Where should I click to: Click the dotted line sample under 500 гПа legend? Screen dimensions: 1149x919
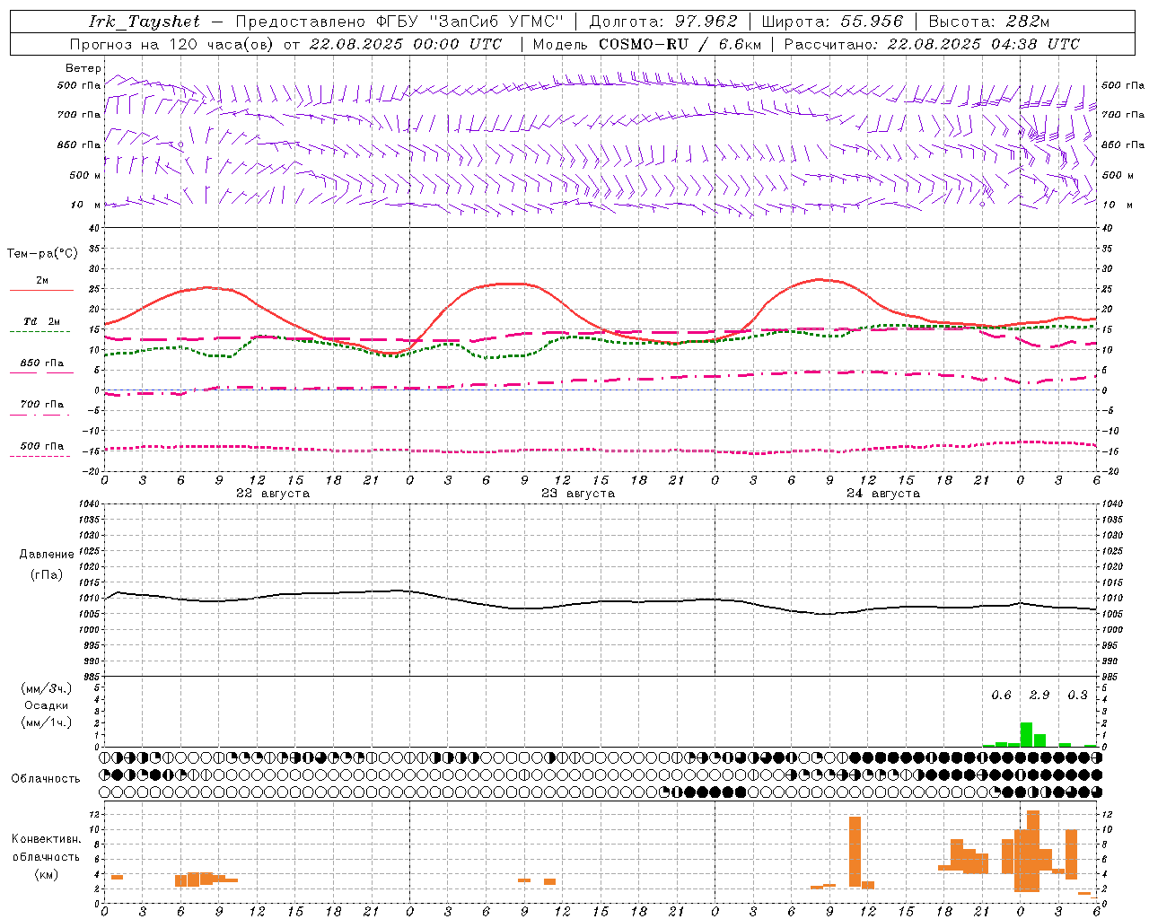coord(40,456)
